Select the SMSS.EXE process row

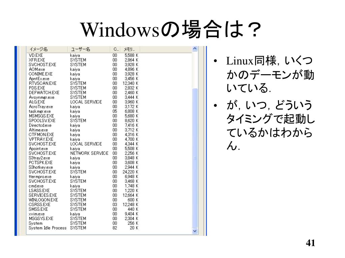pyautogui.click(x=84, y=209)
